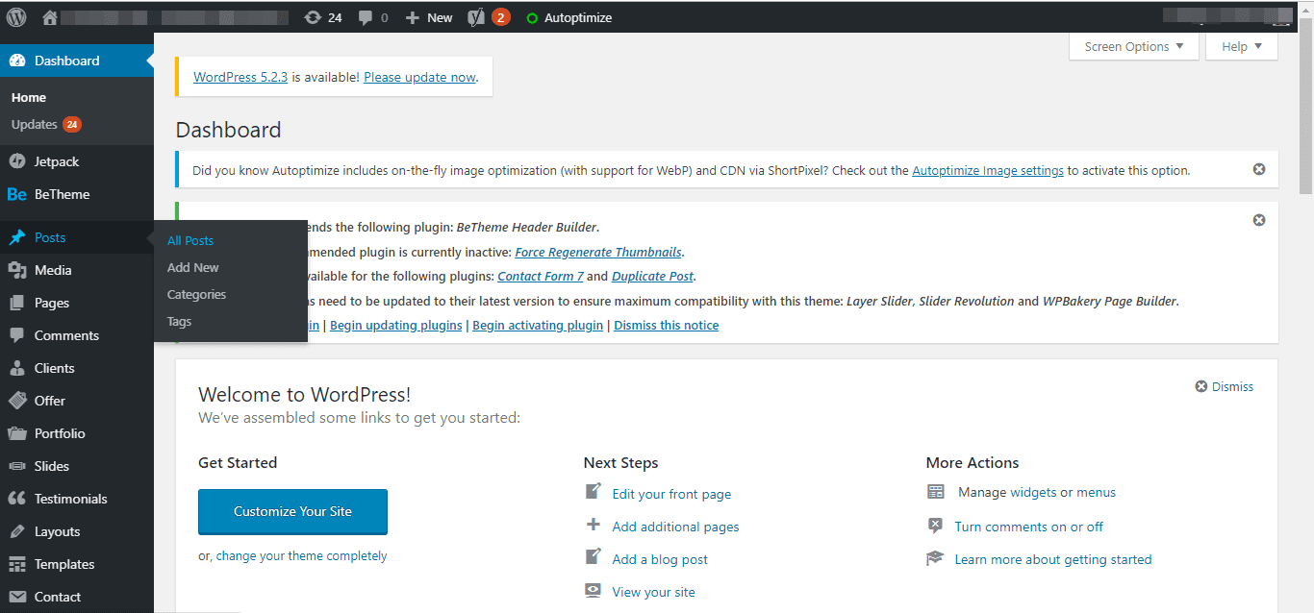Select Home under Dashboard
The height and width of the screenshot is (613, 1314).
(x=29, y=97)
